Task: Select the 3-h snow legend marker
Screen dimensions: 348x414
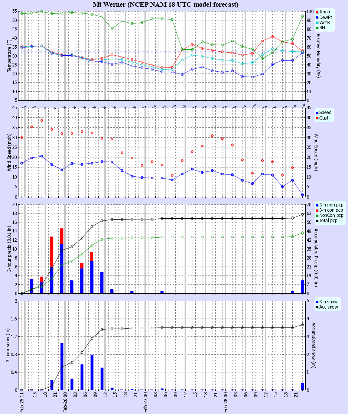Action: pyautogui.click(x=317, y=302)
